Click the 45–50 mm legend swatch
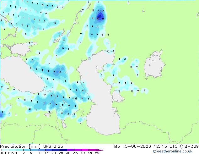This screenshot has width=199, height=154. [x=92, y=150]
